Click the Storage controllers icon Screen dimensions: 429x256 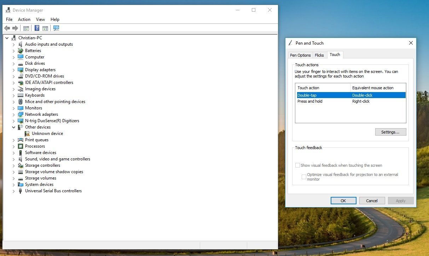pos(21,165)
